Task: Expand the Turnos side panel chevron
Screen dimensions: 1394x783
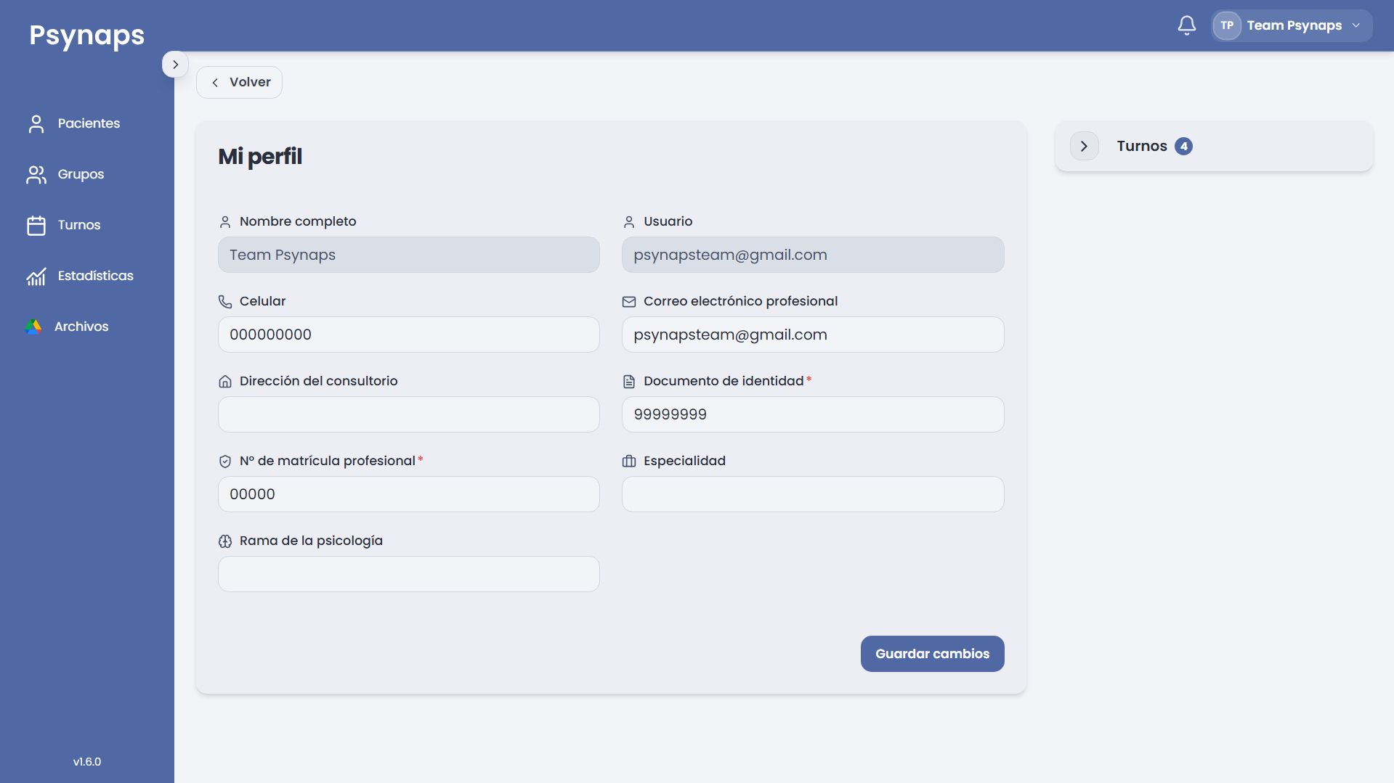Action: (1084, 146)
